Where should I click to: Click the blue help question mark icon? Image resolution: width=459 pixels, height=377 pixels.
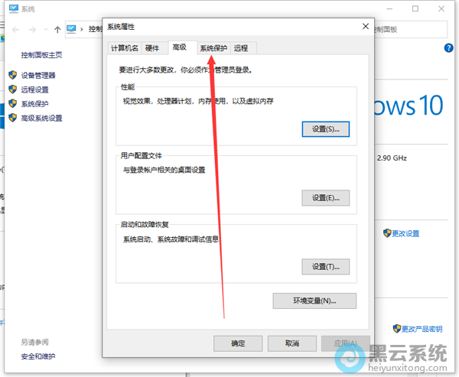click(x=449, y=47)
